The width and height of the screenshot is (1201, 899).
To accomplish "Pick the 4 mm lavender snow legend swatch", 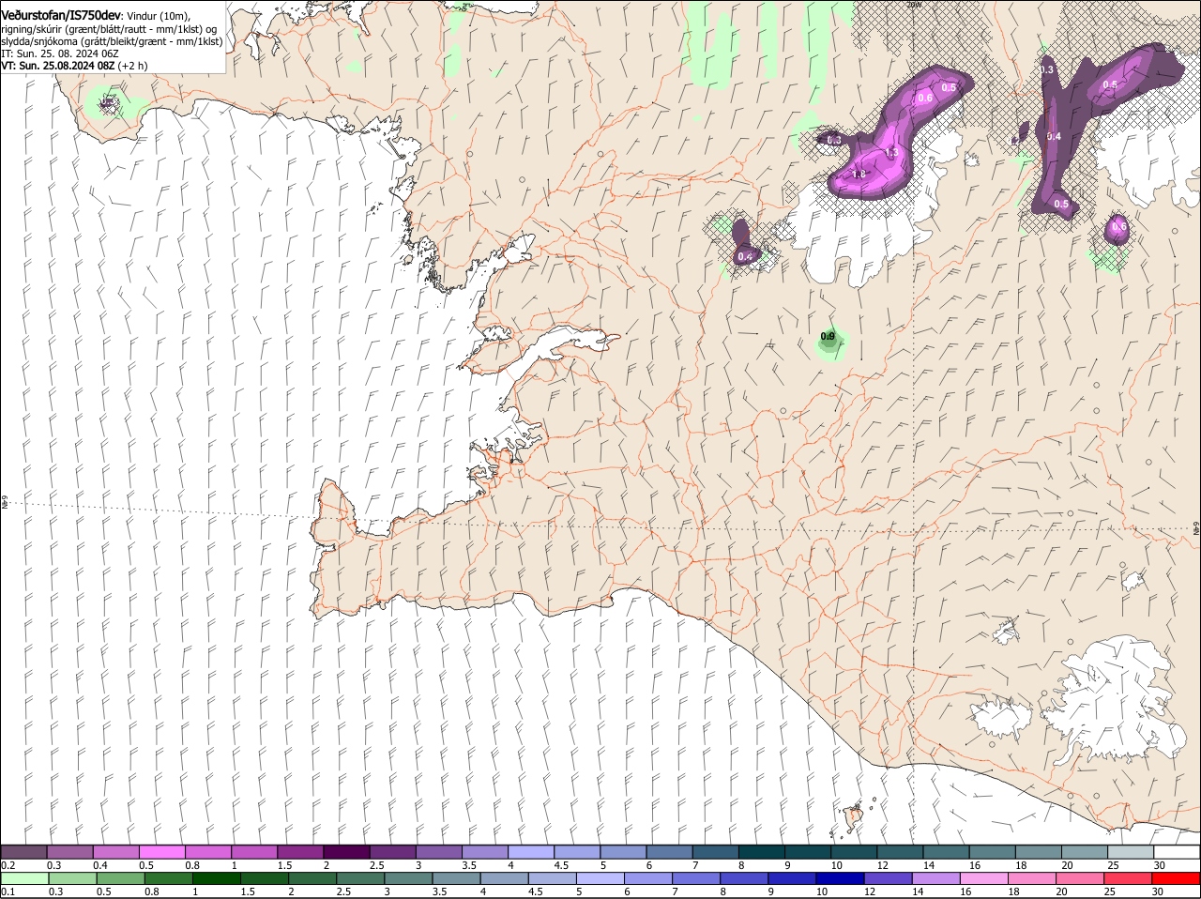I will click(x=529, y=852).
